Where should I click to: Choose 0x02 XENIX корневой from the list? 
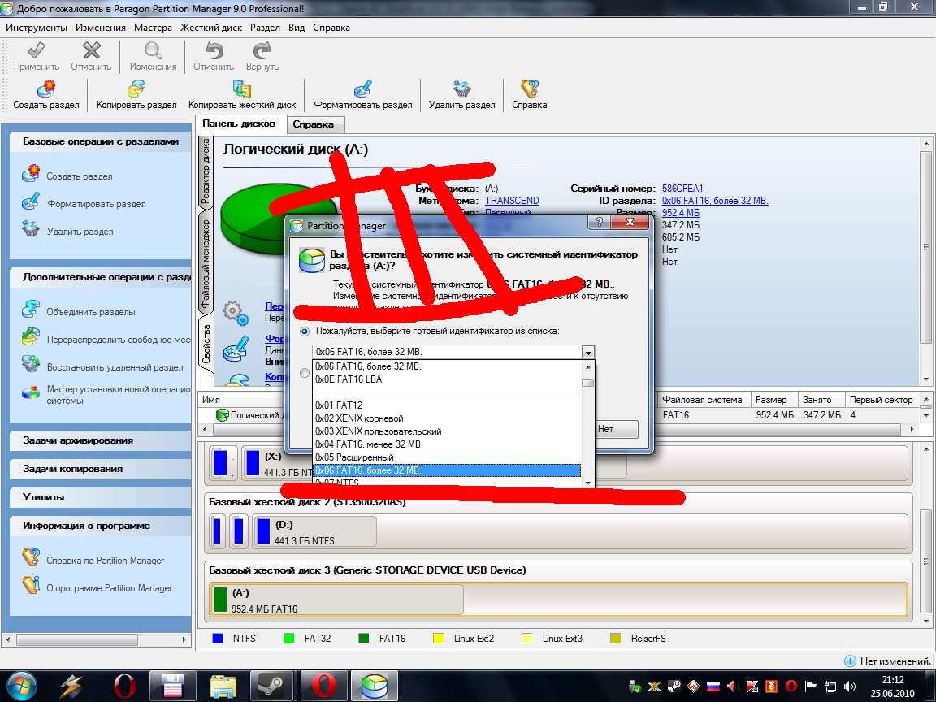point(447,418)
